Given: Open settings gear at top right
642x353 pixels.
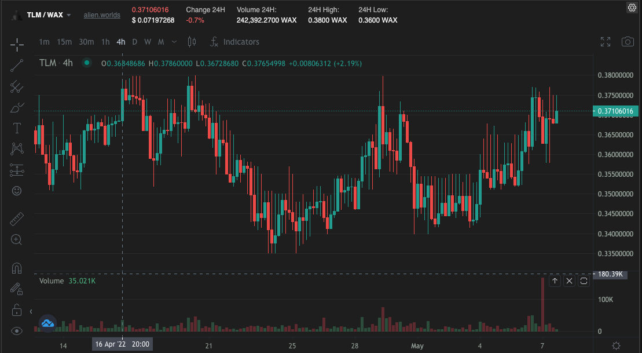Looking at the screenshot, I should (x=632, y=8).
